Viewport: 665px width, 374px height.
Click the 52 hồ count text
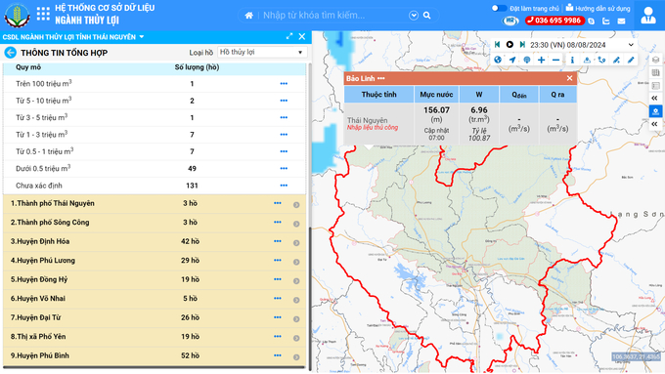coord(190,355)
